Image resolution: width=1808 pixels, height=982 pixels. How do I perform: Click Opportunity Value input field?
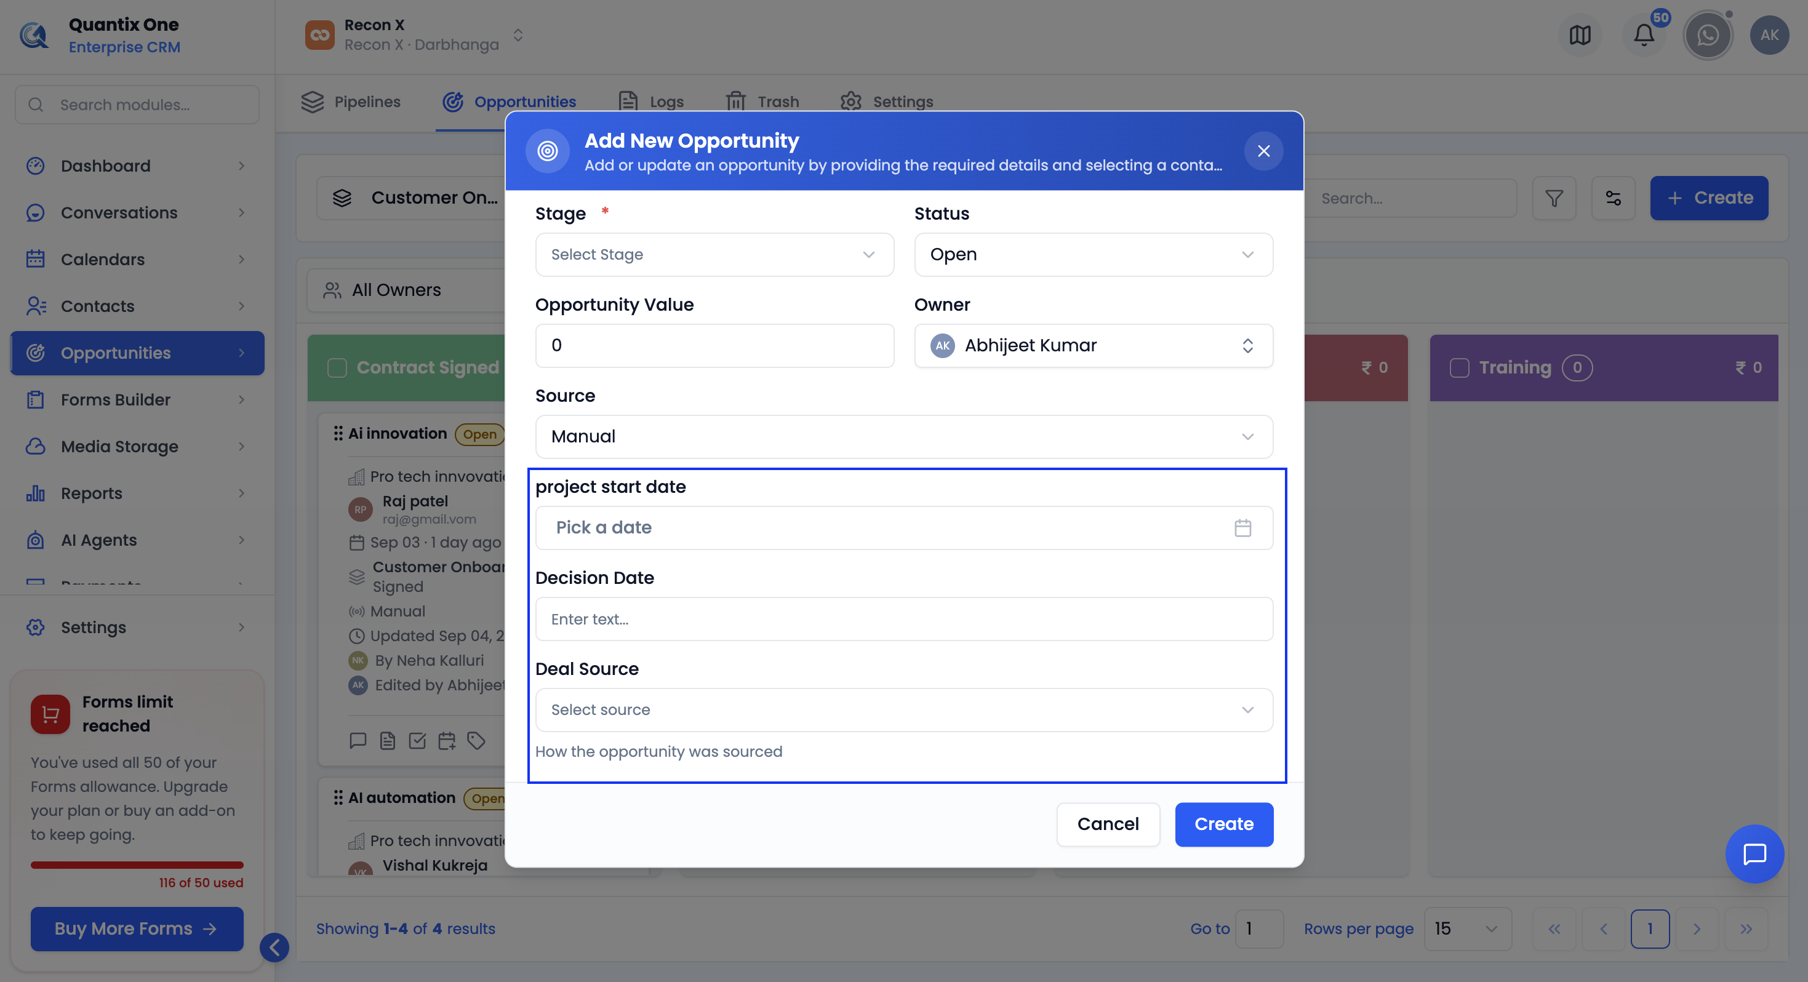click(714, 345)
